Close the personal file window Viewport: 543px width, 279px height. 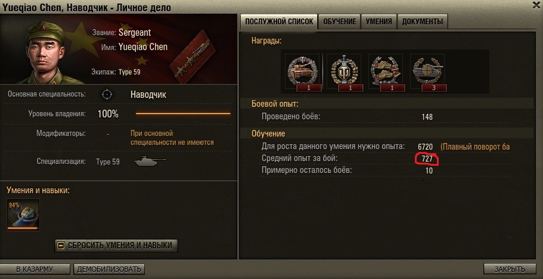(x=535, y=3)
